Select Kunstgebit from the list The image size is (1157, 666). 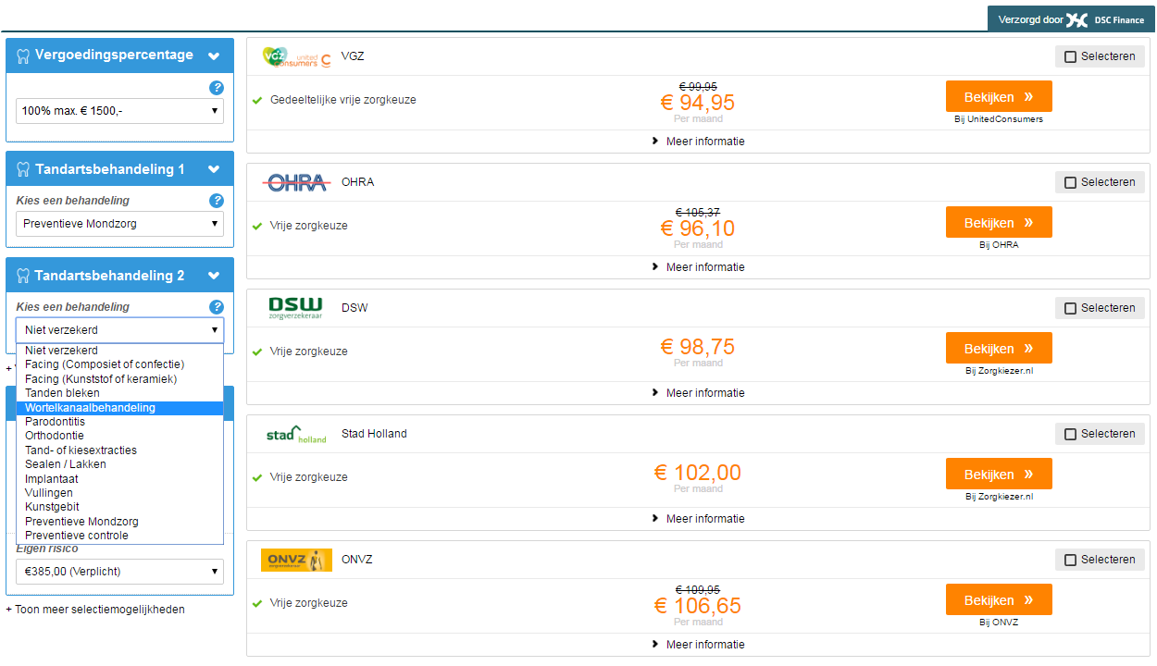click(119, 507)
